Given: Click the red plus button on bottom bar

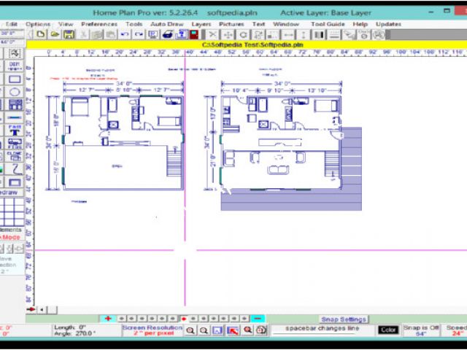Looking at the screenshot, I should click(108, 319).
